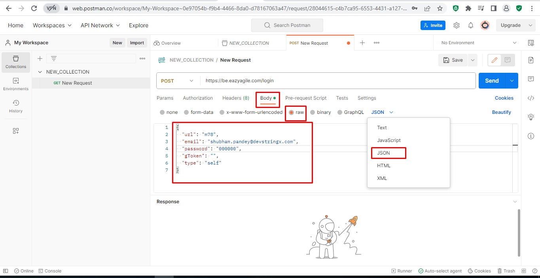Image resolution: width=540 pixels, height=278 pixels.
Task: Open the user avatar menu
Action: click(485, 25)
